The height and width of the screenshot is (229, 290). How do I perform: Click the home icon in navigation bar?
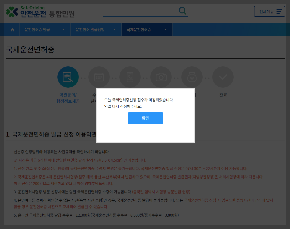pyautogui.click(x=13, y=30)
